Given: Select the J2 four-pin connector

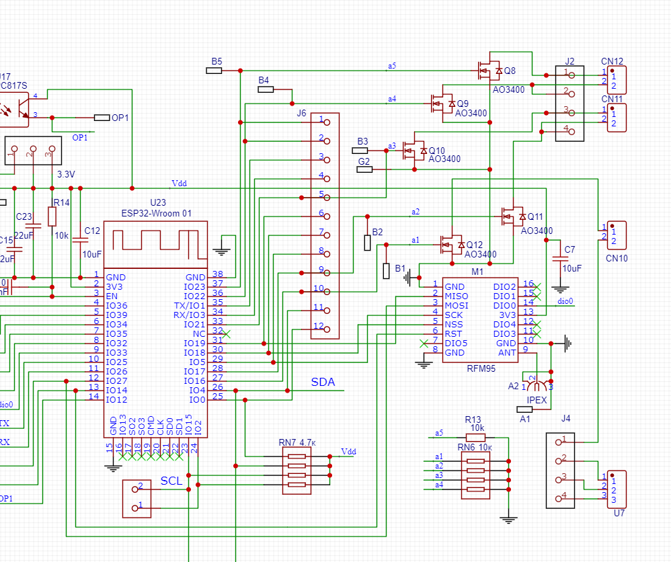Looking at the screenshot, I should 569,104.
